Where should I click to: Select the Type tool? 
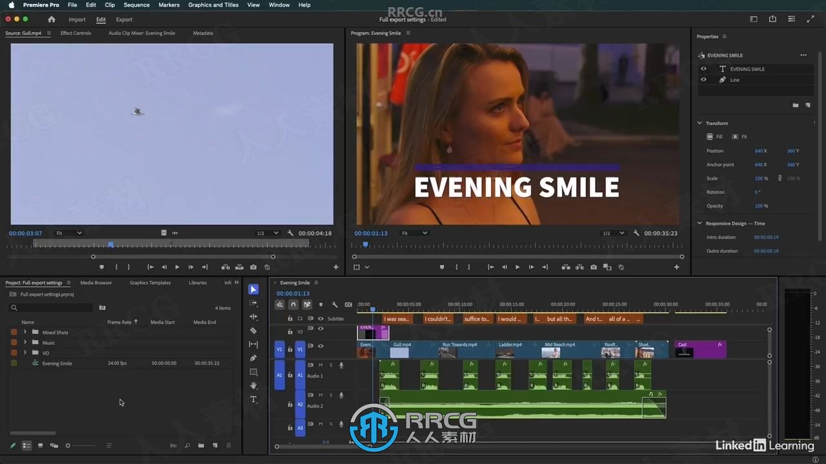click(x=254, y=400)
